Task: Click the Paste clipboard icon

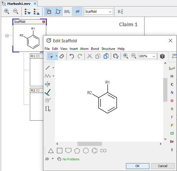Action: (106, 56)
